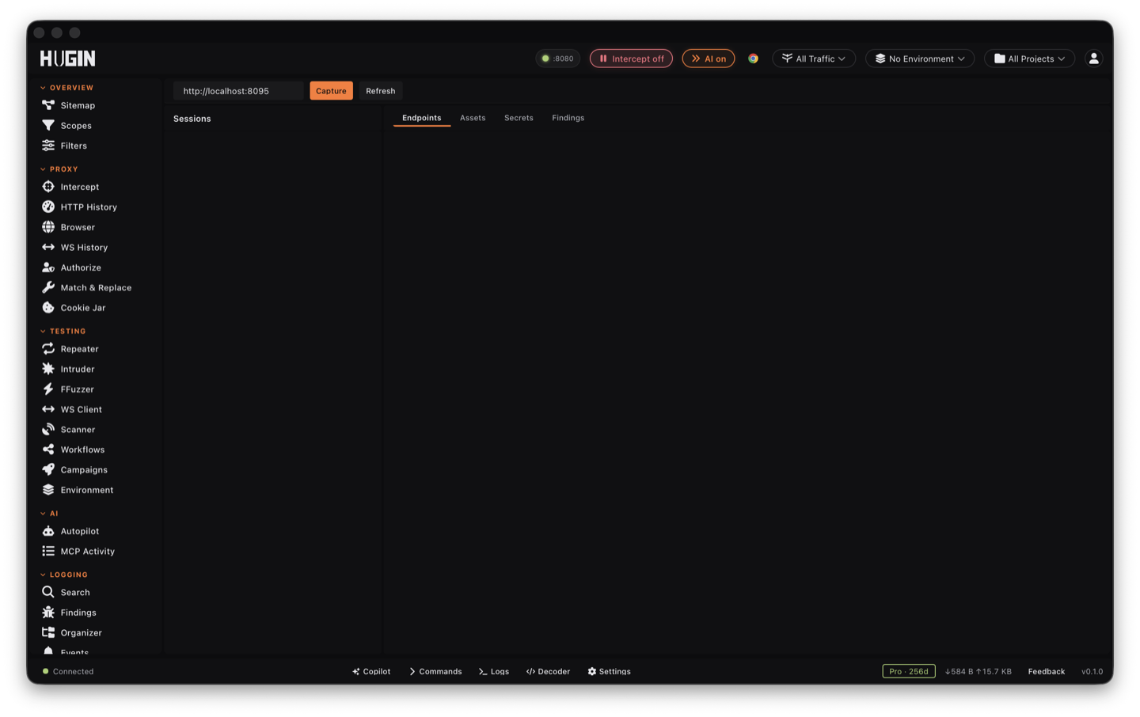This screenshot has width=1140, height=717.
Task: Toggle the AI on switch
Action: (709, 59)
